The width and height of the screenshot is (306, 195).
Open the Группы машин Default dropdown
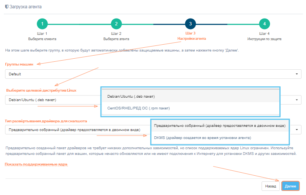coord(153,74)
